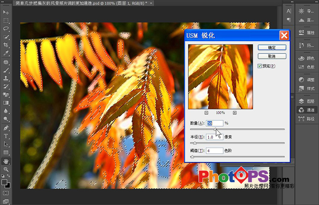Click 取消 in USM sharpen dialog
Screen dimensions: 319x205
pyautogui.click(x=272, y=56)
